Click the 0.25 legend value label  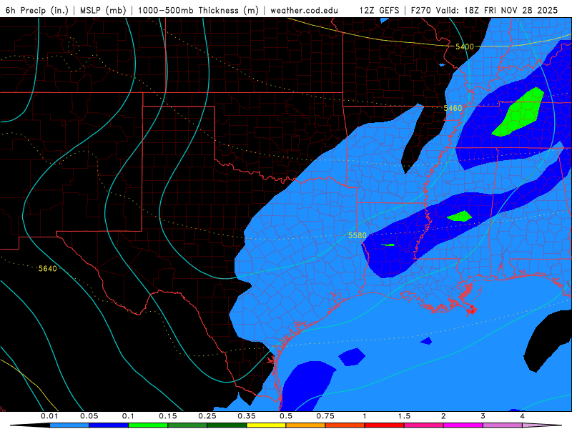coord(207,416)
